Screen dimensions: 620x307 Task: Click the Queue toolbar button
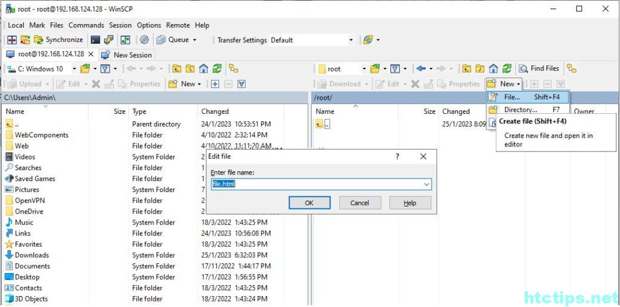click(x=173, y=40)
